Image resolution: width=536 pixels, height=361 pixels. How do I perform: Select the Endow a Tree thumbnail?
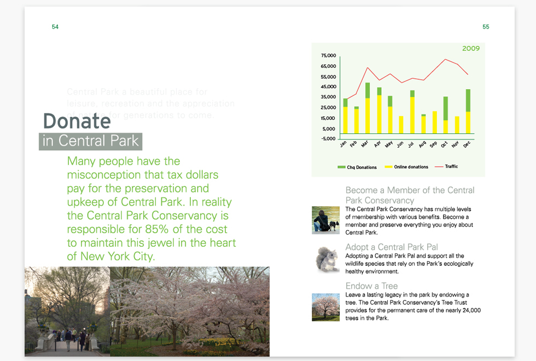(x=325, y=307)
